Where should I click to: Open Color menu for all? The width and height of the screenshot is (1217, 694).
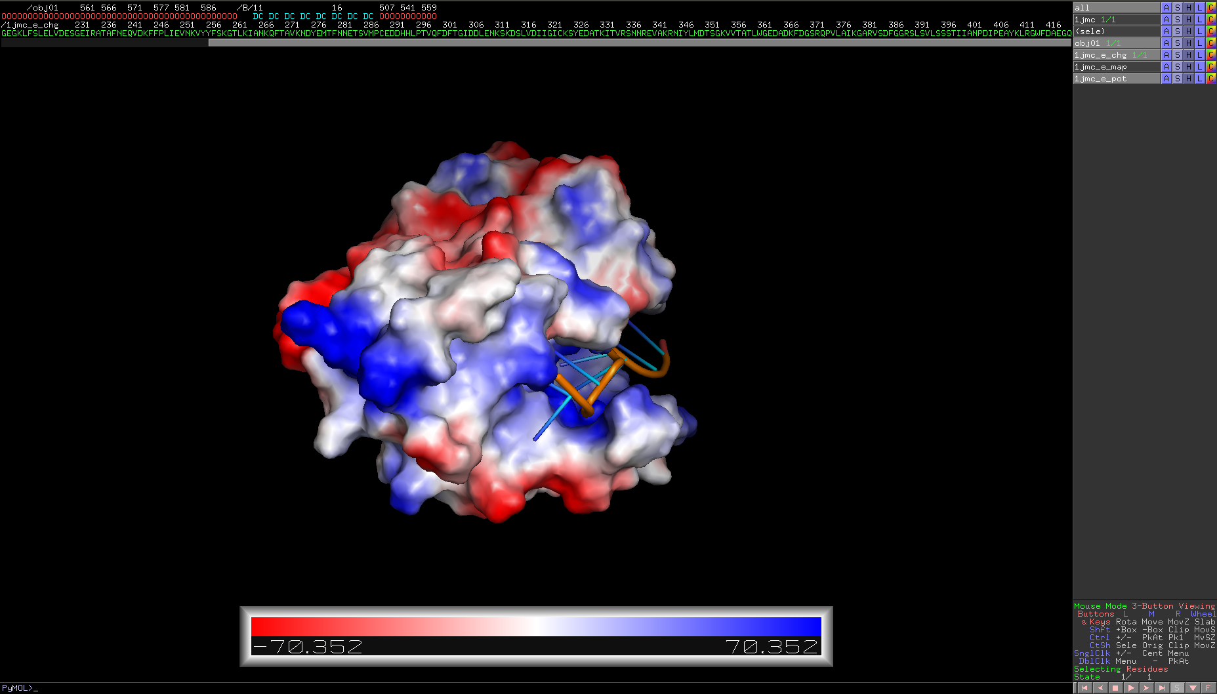click(x=1211, y=8)
